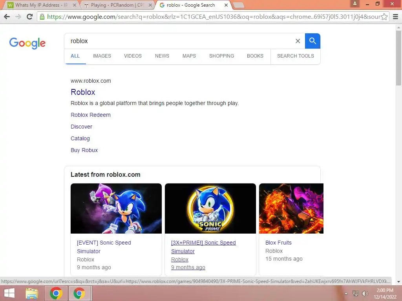
Task: Open the network tray icon
Action: tap(355, 293)
